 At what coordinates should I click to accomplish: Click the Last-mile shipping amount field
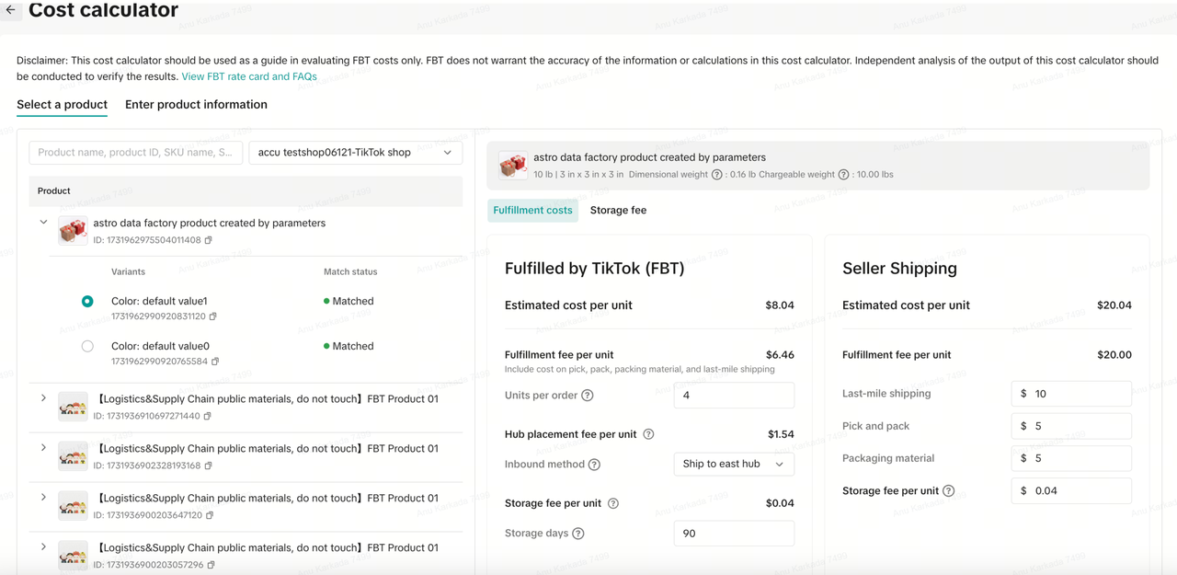(x=1076, y=394)
